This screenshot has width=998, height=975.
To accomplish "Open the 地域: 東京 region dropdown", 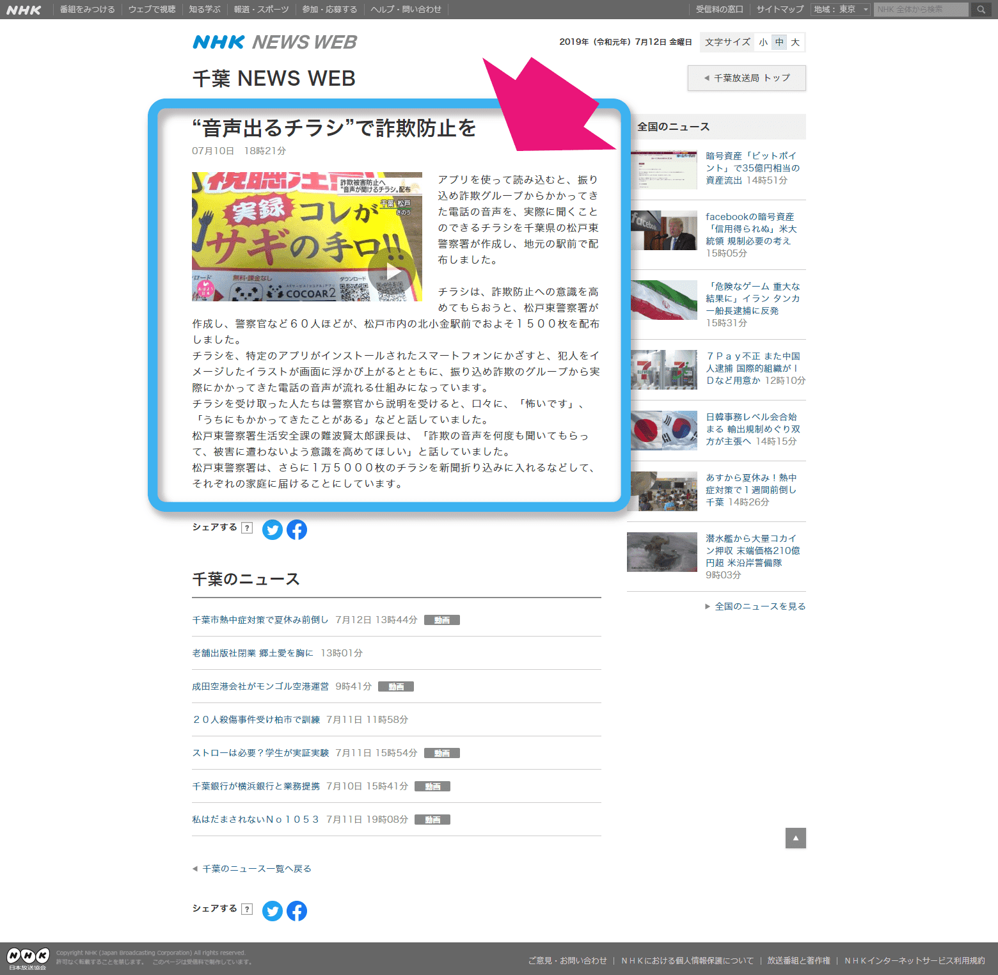I will click(x=841, y=10).
